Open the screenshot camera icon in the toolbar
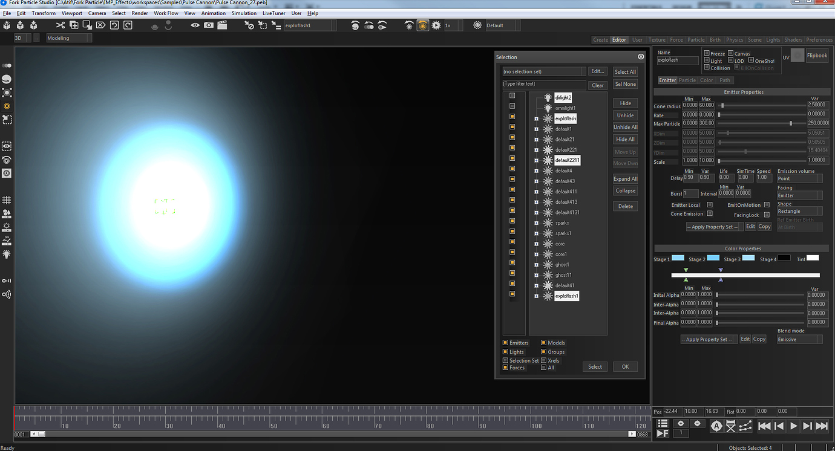835x451 pixels. [x=208, y=25]
